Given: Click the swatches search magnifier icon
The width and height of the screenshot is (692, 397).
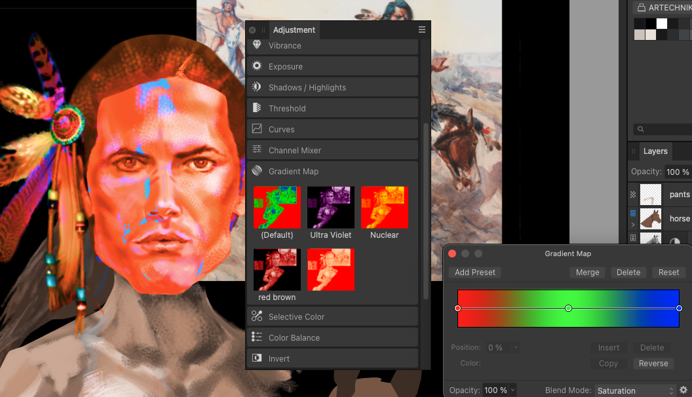Looking at the screenshot, I should click(x=641, y=129).
